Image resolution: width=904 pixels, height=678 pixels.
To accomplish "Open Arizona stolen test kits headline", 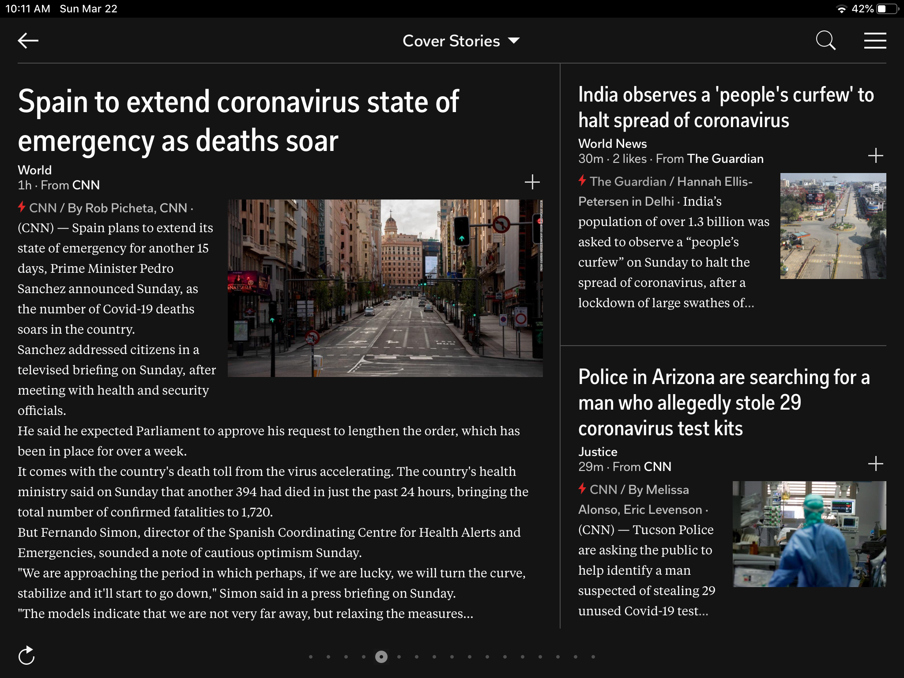I will pos(724,402).
